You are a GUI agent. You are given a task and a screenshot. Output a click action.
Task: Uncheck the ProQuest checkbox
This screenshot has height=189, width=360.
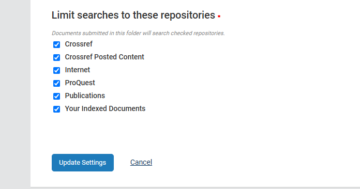pos(56,83)
